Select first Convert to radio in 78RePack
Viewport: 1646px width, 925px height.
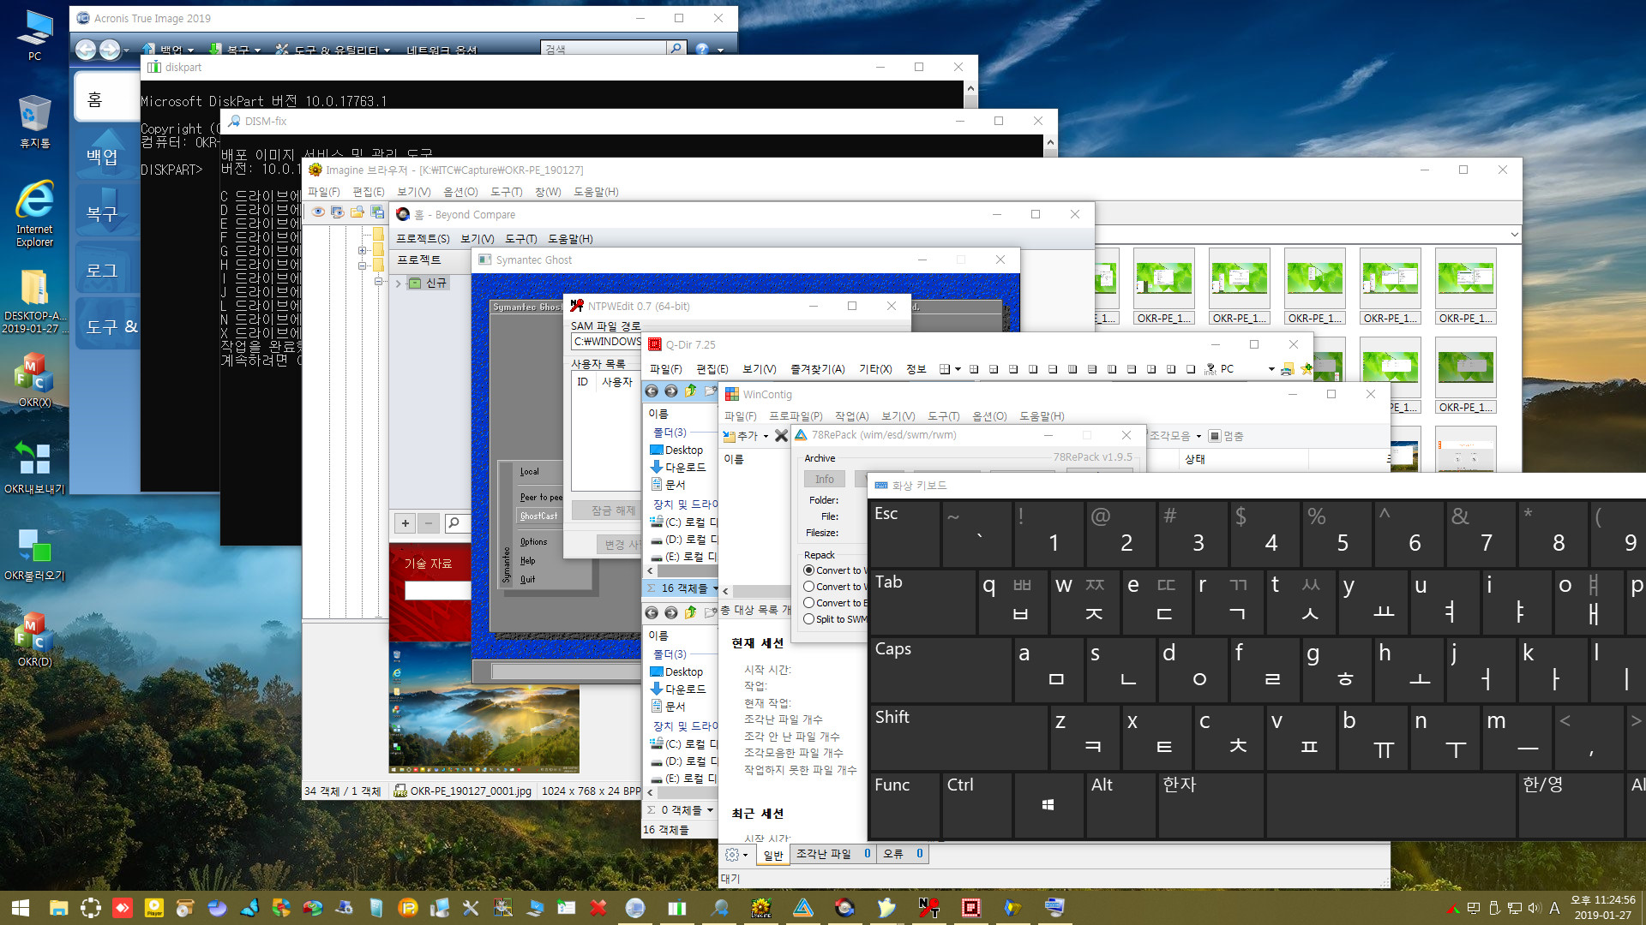(808, 570)
